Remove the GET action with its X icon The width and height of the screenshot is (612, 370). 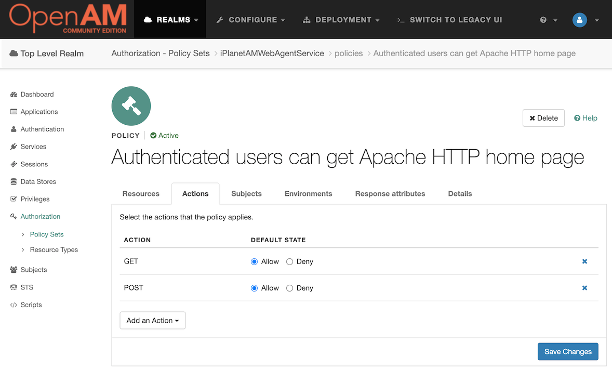coord(584,261)
